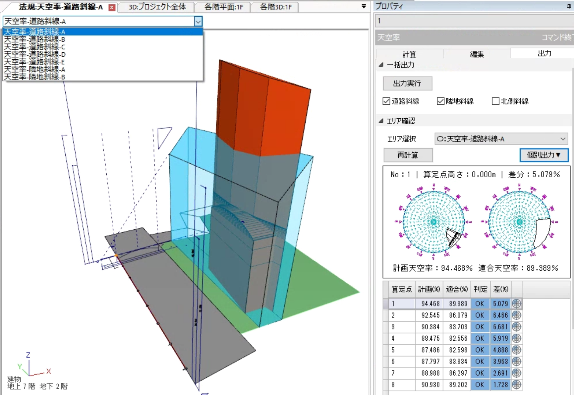The image size is (574, 395).
Task: Choose 天空率-道路斜線-C in the list
Action: pyautogui.click(x=103, y=47)
